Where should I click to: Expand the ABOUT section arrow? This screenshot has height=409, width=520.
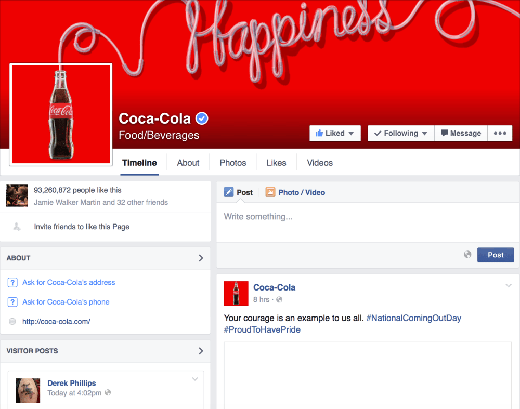(201, 258)
